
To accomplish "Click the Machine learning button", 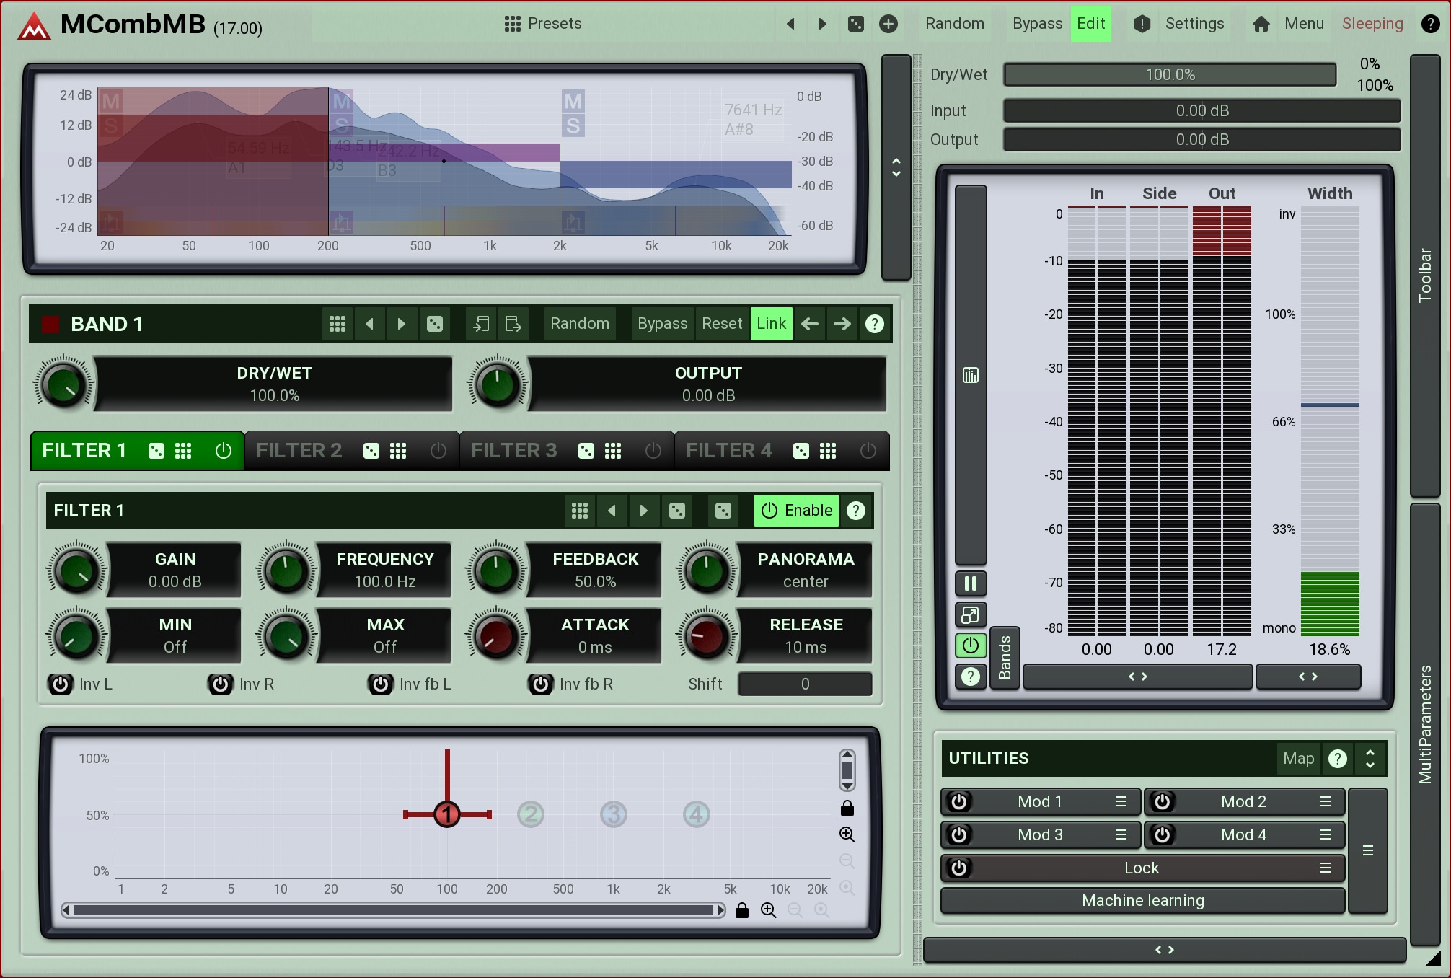I will (x=1142, y=900).
